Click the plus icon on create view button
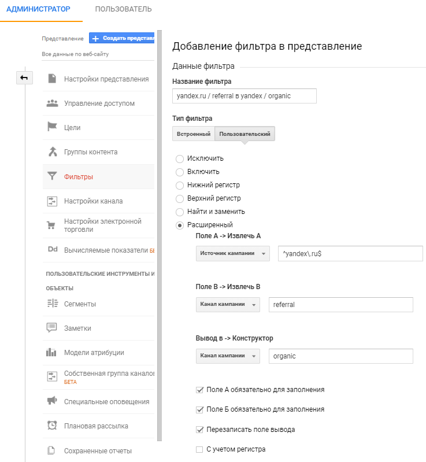Viewport: 426px width, 462px height. pyautogui.click(x=95, y=38)
